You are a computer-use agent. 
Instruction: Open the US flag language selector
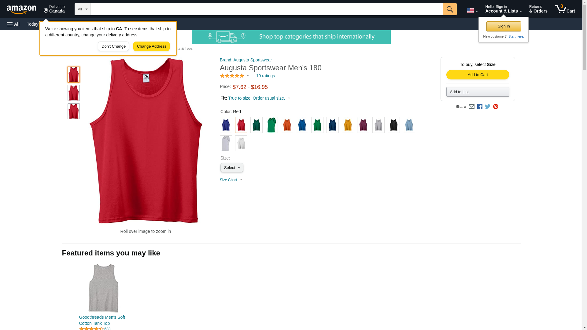pyautogui.click(x=472, y=10)
